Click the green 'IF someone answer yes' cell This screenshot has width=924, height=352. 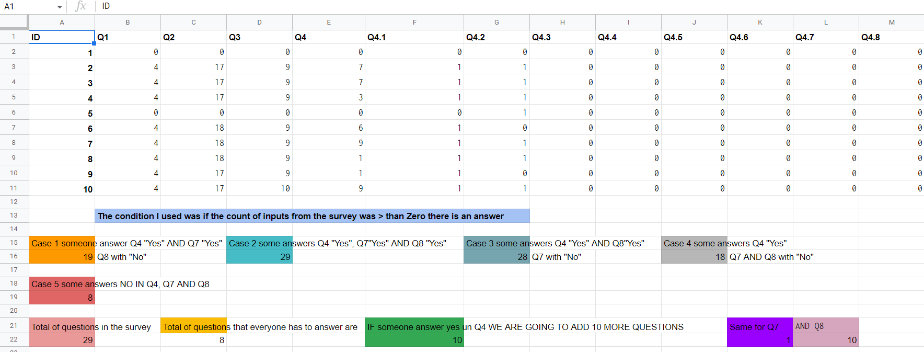click(x=414, y=327)
